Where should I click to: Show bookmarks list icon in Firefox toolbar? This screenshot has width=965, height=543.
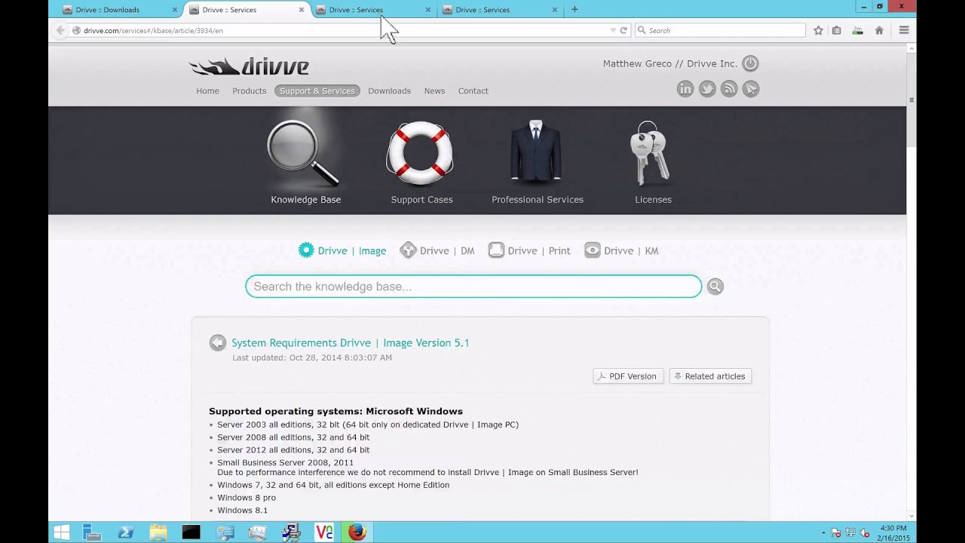point(837,30)
